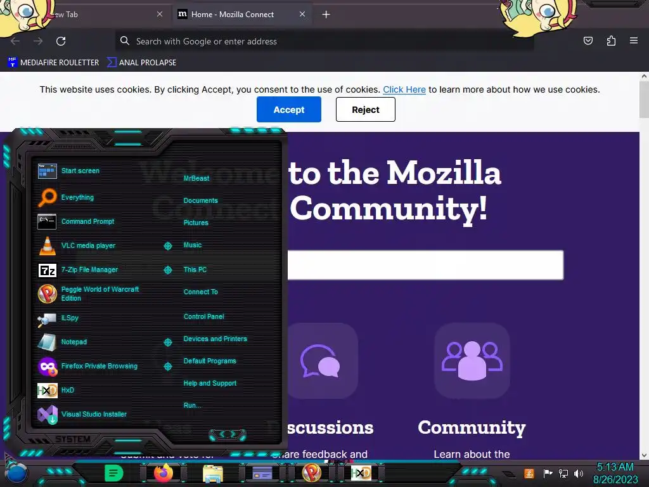The image size is (649, 487).
Task: Launch Everything search app
Action: click(66, 198)
